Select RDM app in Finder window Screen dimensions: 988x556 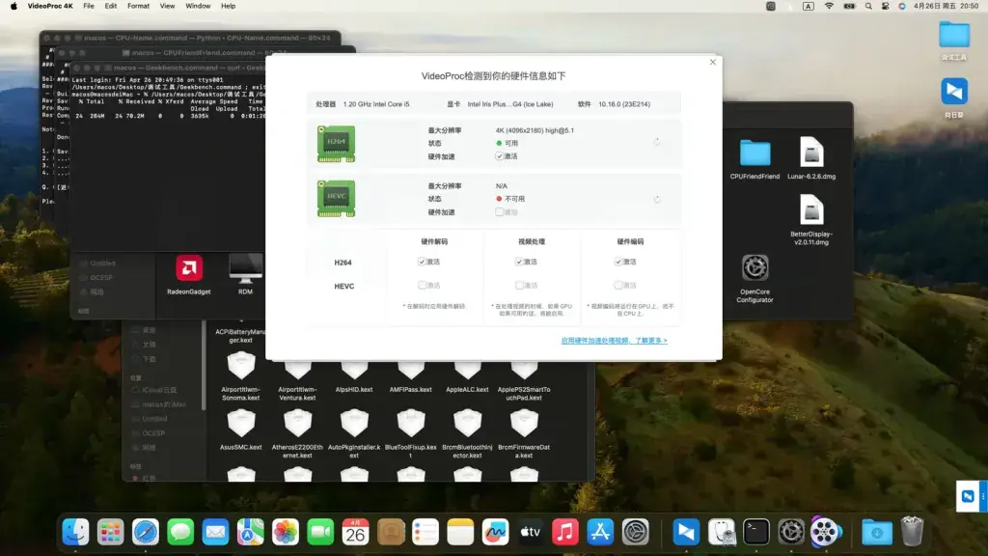click(x=245, y=275)
